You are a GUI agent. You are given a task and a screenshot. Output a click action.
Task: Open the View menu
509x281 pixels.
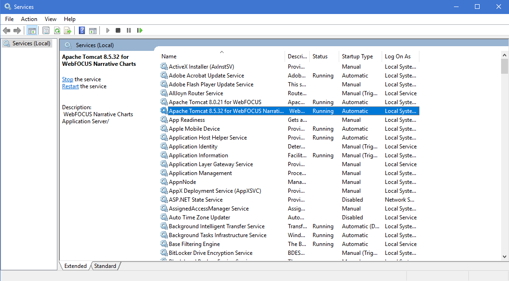[50, 19]
